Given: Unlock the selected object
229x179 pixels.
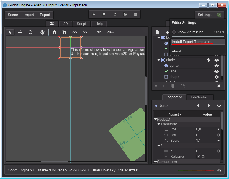Looking at the screenshot, I should (65, 32).
